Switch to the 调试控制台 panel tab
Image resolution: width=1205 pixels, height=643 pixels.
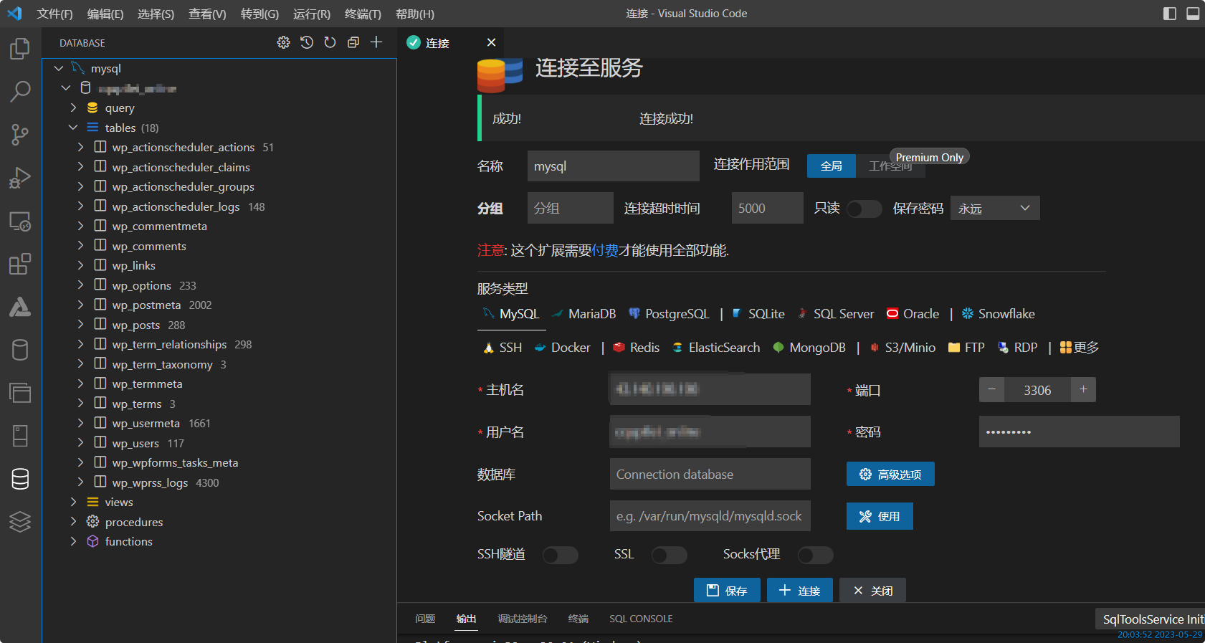pyautogui.click(x=523, y=619)
